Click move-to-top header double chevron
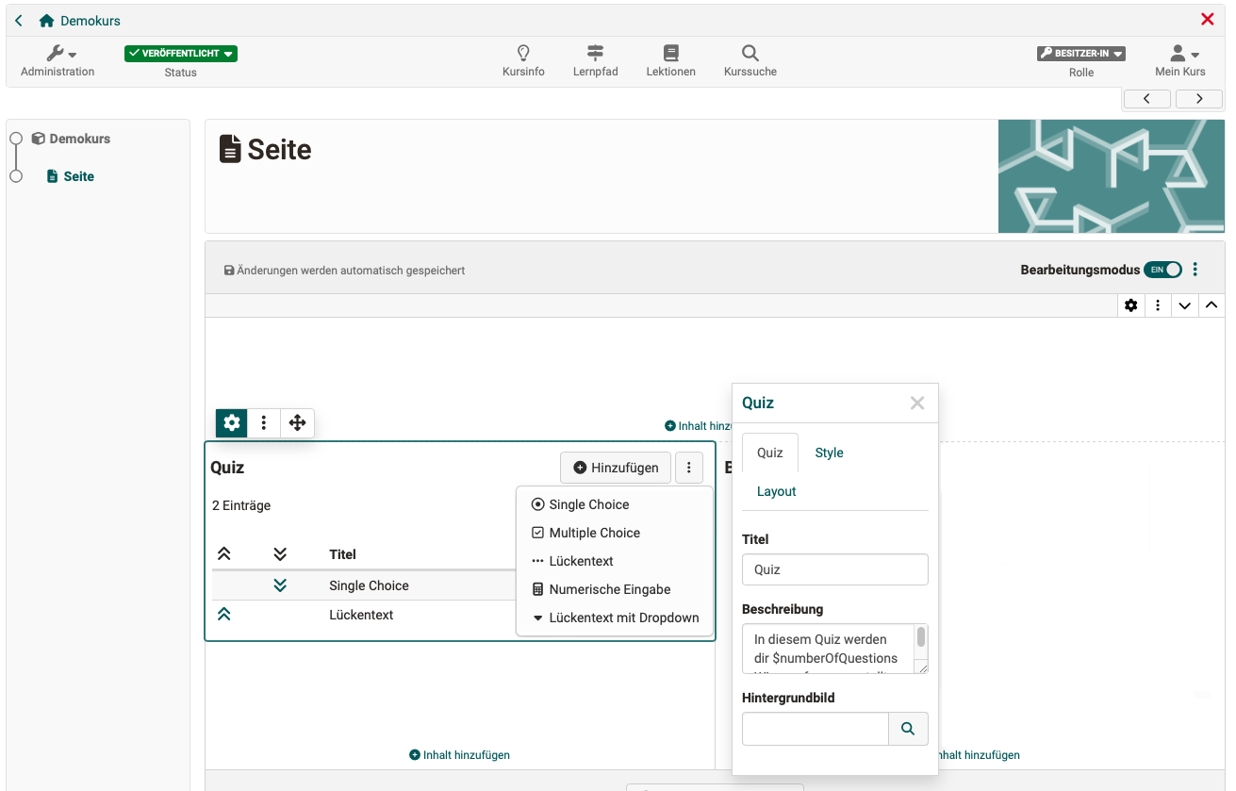This screenshot has width=1236, height=791. (224, 554)
